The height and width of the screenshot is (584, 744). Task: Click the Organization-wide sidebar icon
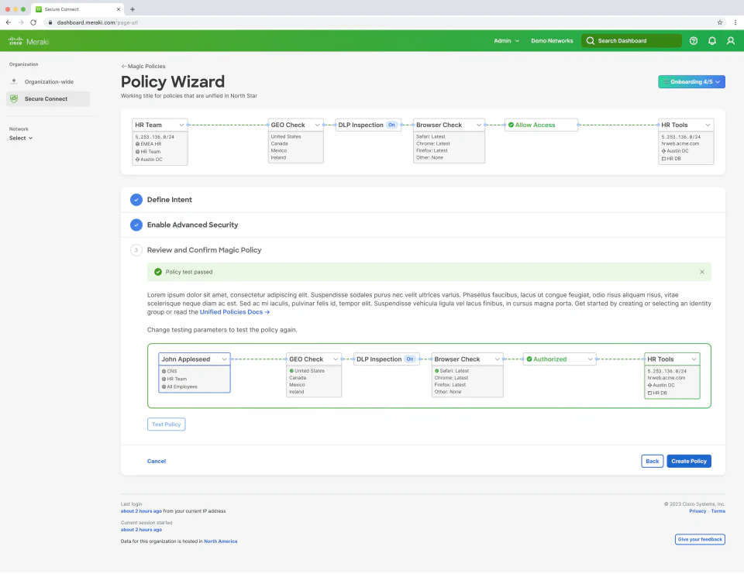pyautogui.click(x=14, y=81)
